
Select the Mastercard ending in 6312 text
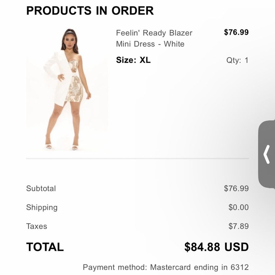(199, 267)
